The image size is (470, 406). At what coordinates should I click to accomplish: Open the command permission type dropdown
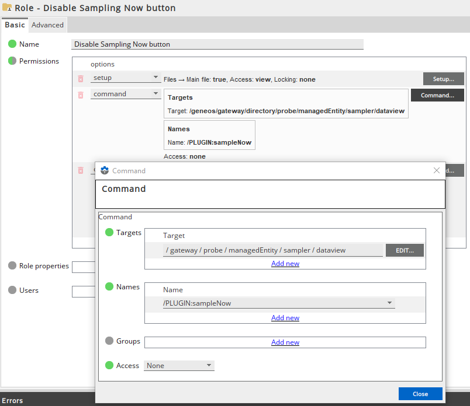pos(126,94)
